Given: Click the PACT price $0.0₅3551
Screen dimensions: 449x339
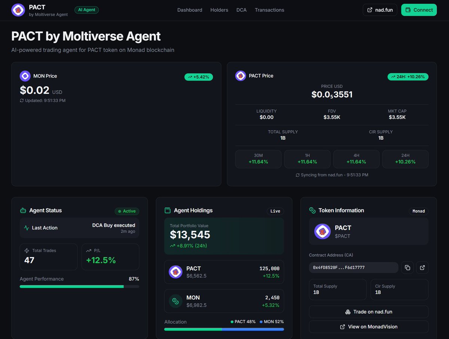Looking at the screenshot, I should coord(332,95).
